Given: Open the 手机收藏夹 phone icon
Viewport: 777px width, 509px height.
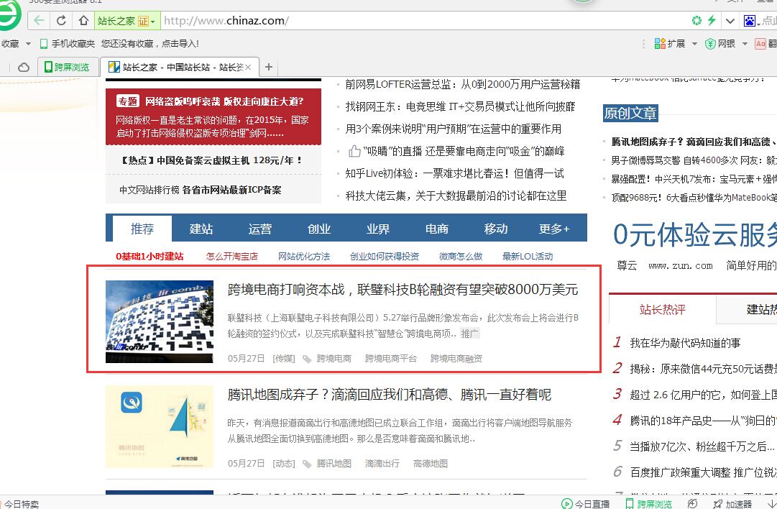Looking at the screenshot, I should (44, 44).
